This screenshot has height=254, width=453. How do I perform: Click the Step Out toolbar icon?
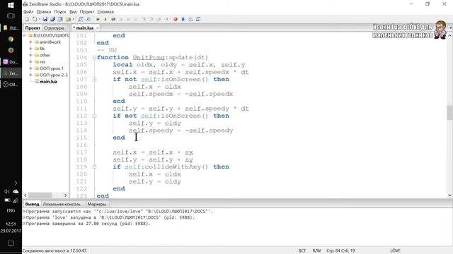(x=159, y=19)
